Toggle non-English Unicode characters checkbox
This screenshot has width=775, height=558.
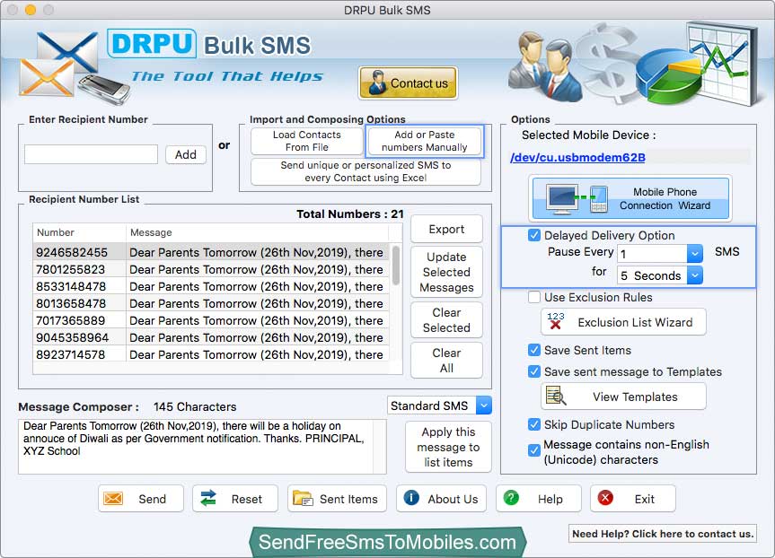pos(533,450)
